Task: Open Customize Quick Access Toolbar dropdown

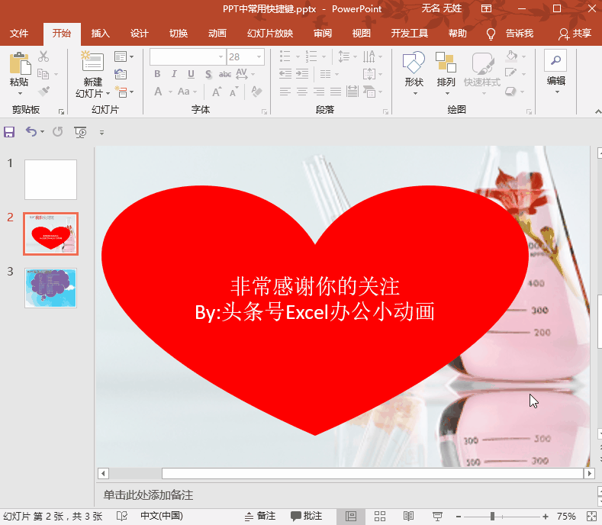Action: point(101,133)
